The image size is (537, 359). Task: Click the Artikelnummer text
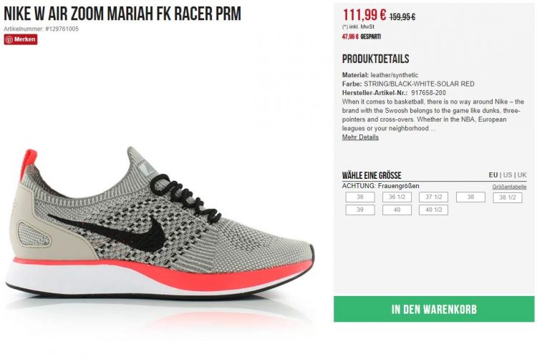41,29
